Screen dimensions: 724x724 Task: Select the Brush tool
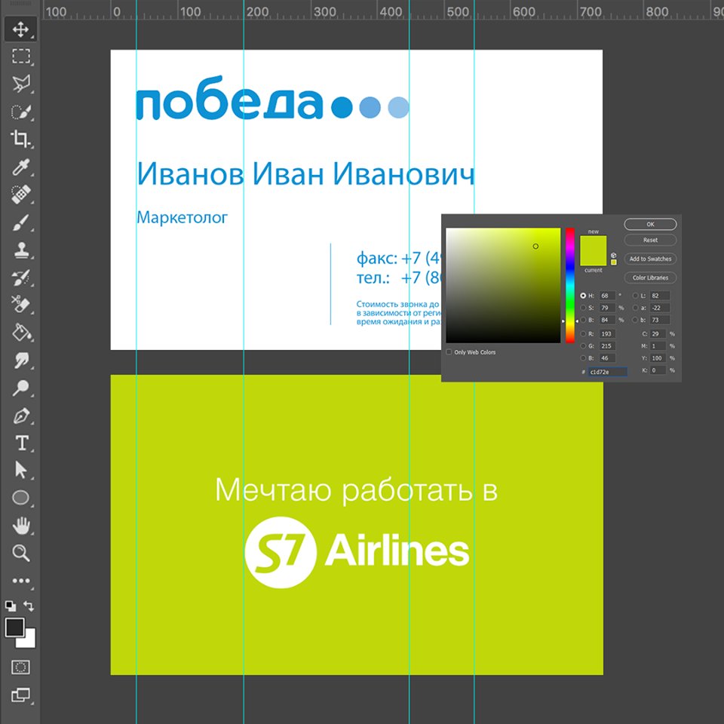20,222
